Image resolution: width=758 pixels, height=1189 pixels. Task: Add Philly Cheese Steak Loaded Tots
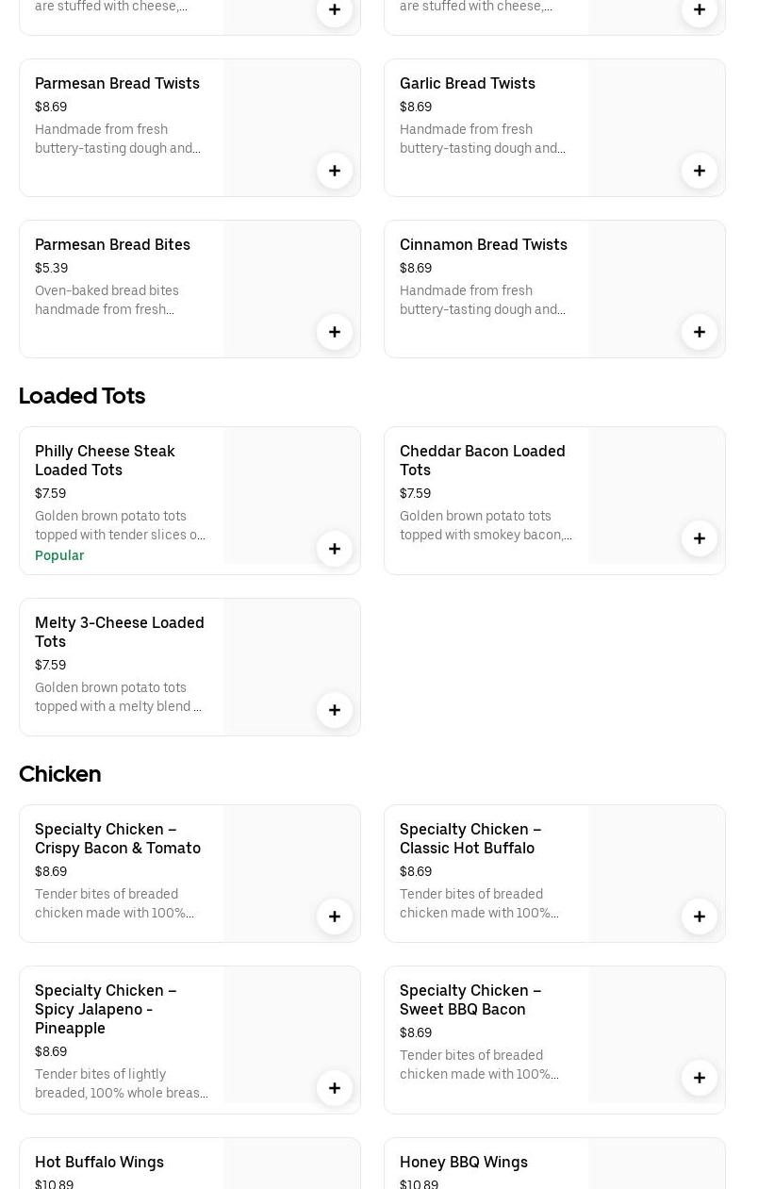[x=335, y=549]
